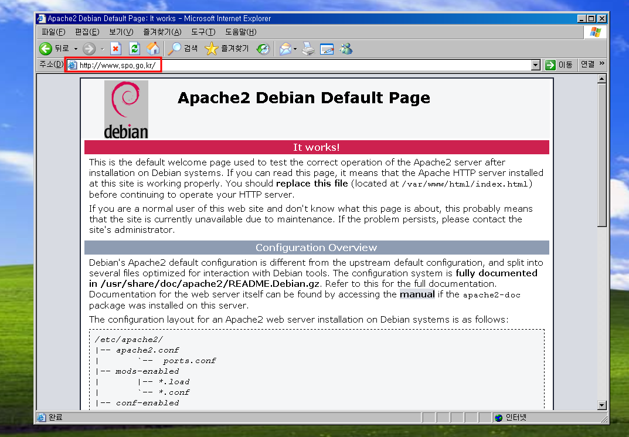The height and width of the screenshot is (437, 629).
Task: Click the Debian swirl logo image
Action: click(x=126, y=110)
